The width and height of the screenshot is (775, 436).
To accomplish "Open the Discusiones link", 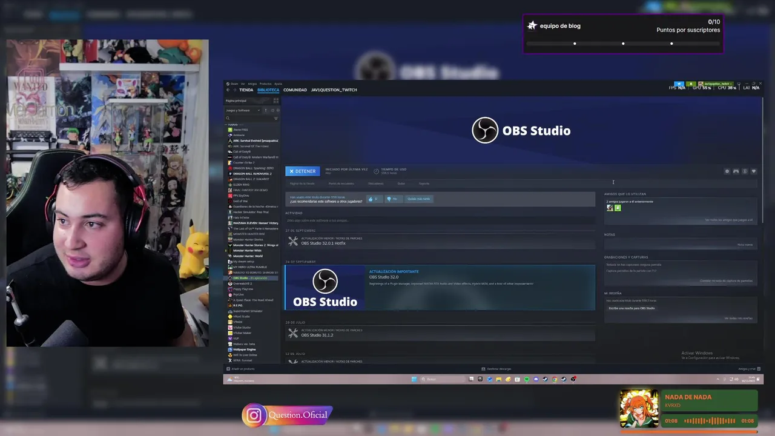I will 375,183.
